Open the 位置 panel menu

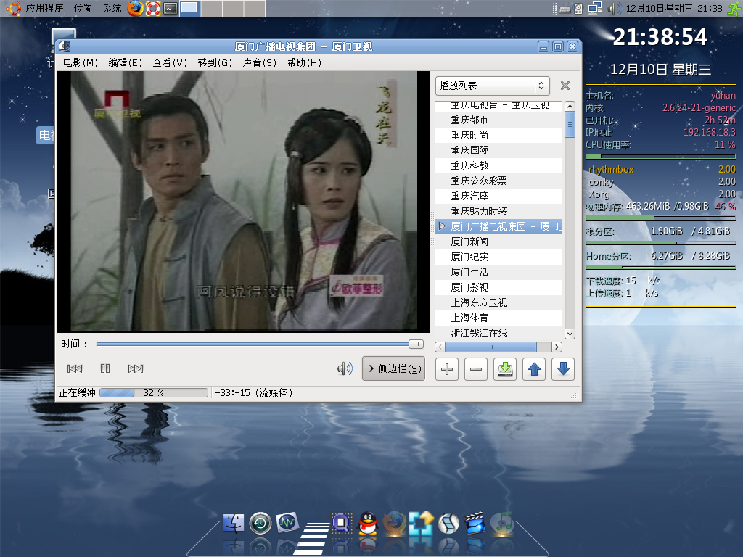83,8
